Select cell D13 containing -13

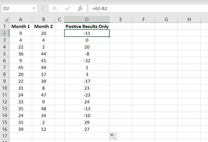pyautogui.click(x=87, y=109)
